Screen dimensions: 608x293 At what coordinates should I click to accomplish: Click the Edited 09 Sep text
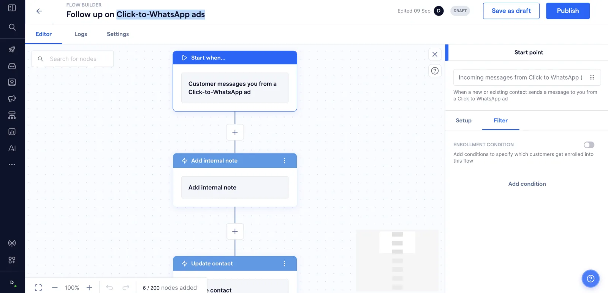click(x=414, y=11)
